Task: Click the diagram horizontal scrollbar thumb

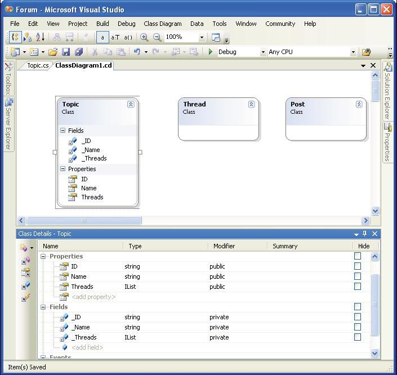Action: click(x=84, y=221)
